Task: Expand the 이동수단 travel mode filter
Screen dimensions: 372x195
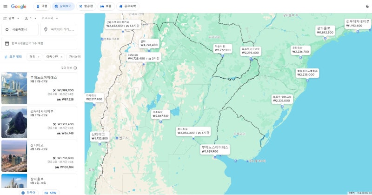Action: 54,57
